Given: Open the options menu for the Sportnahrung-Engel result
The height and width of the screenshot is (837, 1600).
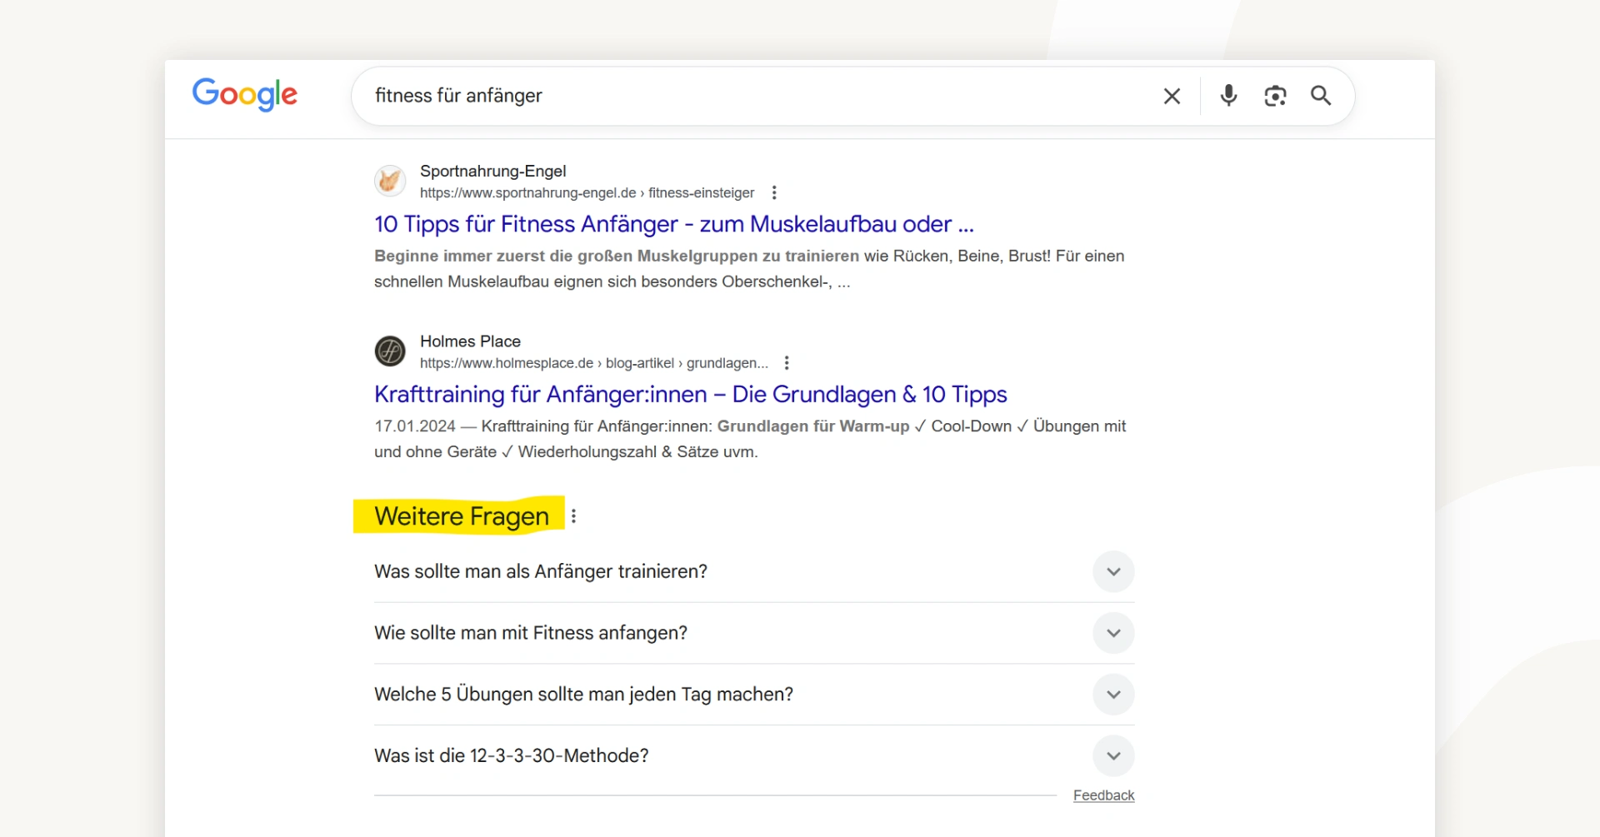Looking at the screenshot, I should click(774, 192).
